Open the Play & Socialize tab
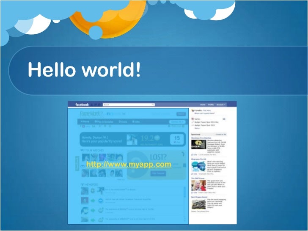The height and width of the screenshot is (231, 308). (104, 122)
